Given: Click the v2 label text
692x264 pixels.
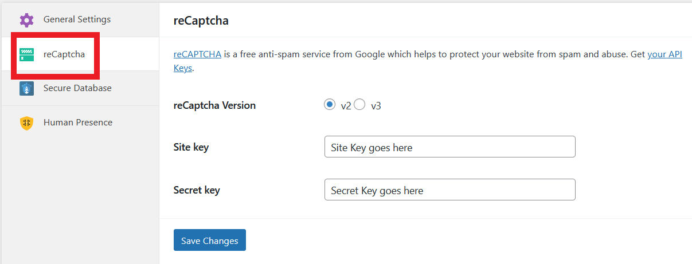Looking at the screenshot, I should pos(346,106).
